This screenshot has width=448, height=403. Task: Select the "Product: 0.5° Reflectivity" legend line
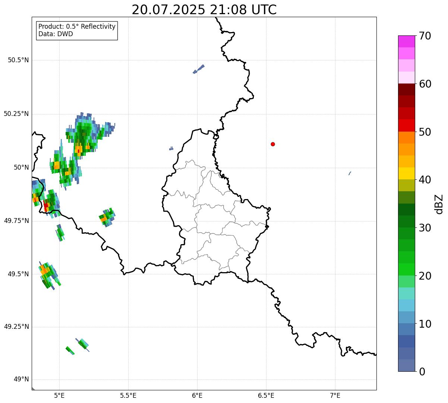(x=77, y=27)
